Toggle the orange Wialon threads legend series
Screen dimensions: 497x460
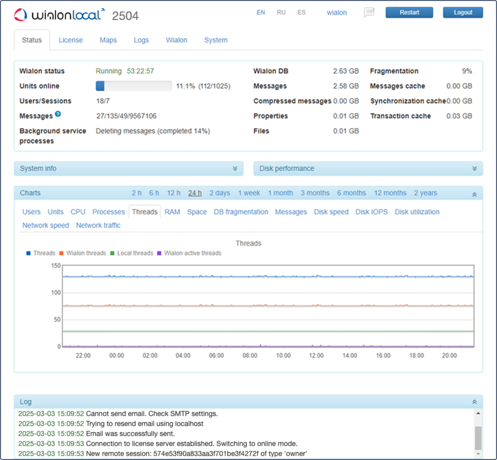82,253
